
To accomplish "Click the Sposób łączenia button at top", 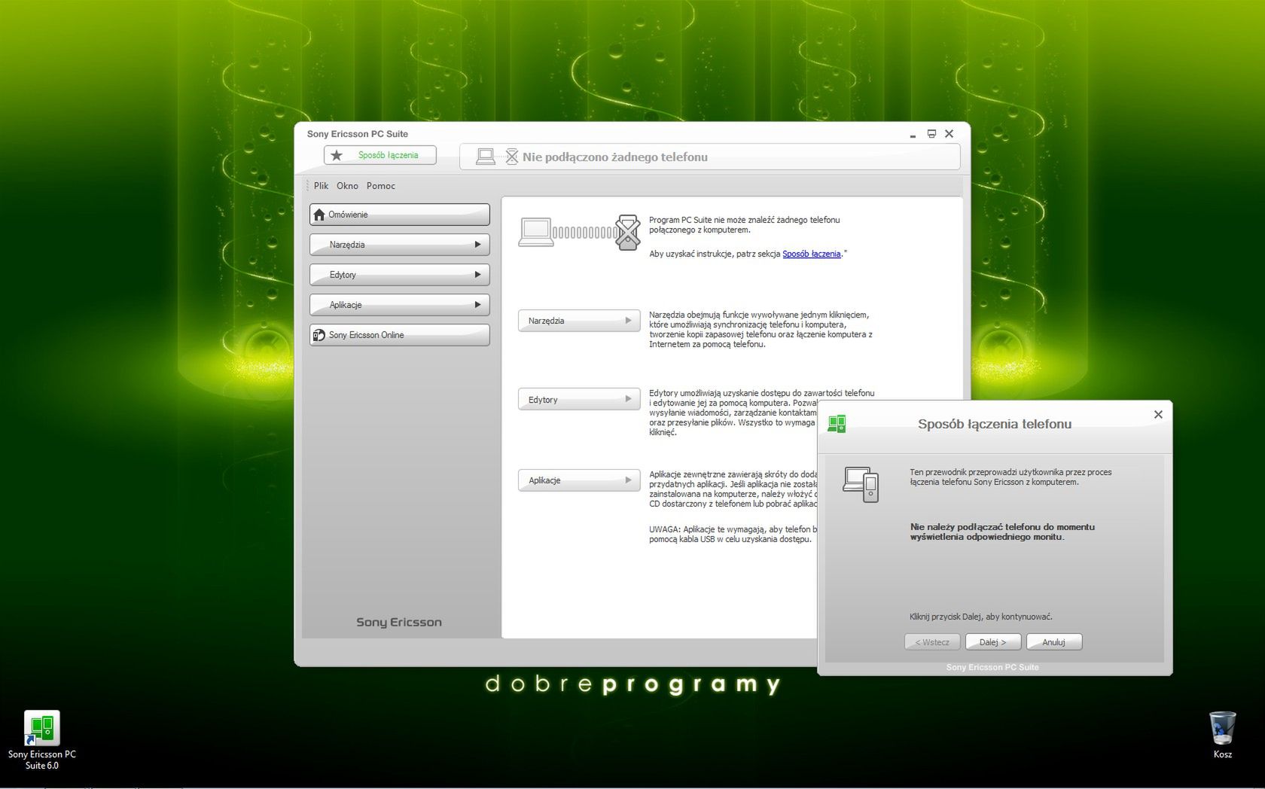I will click(x=380, y=155).
